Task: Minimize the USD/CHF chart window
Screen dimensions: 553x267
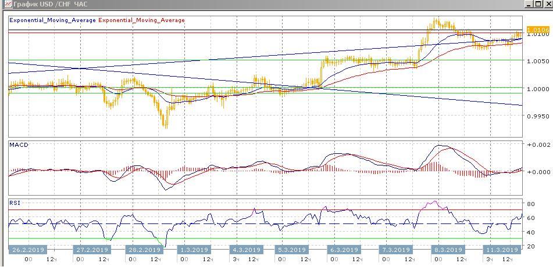Action: point(528,4)
